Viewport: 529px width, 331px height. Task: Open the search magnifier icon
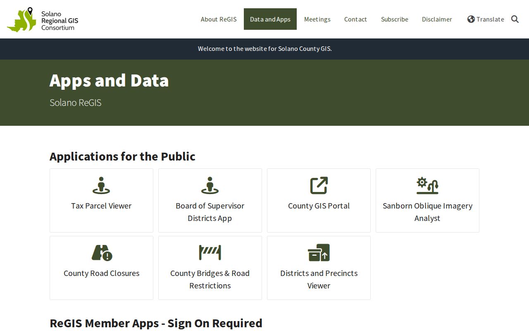coord(515,19)
